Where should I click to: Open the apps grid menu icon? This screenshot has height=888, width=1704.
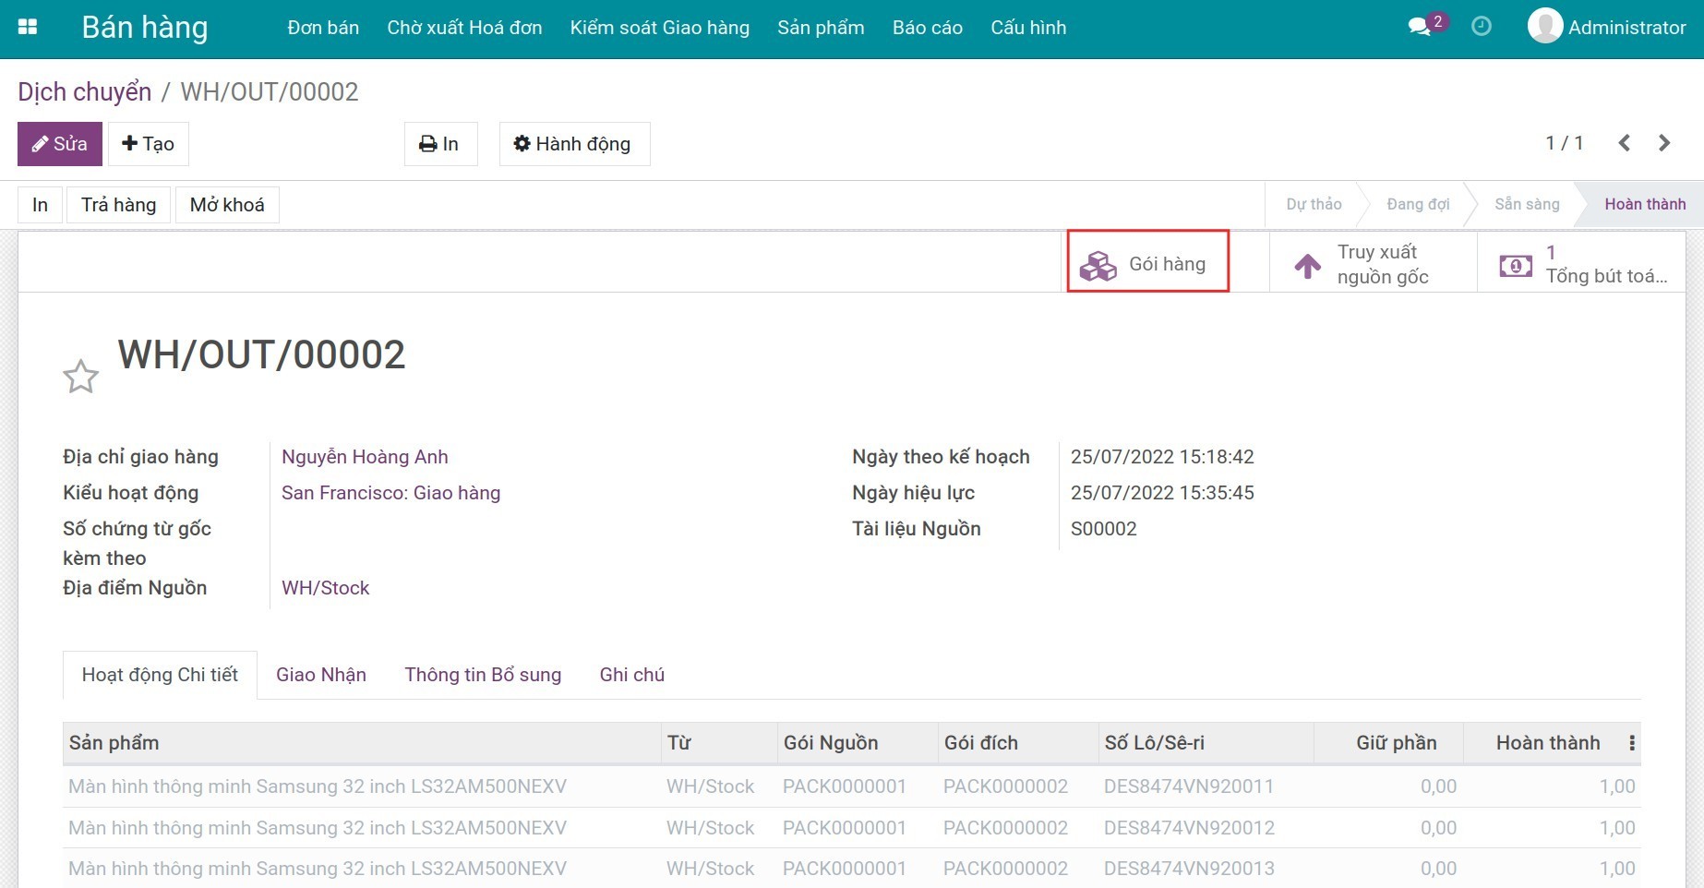28,28
